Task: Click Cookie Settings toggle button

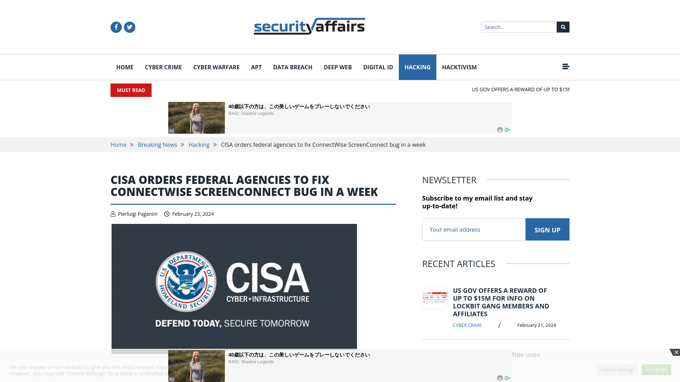Action: [617, 369]
